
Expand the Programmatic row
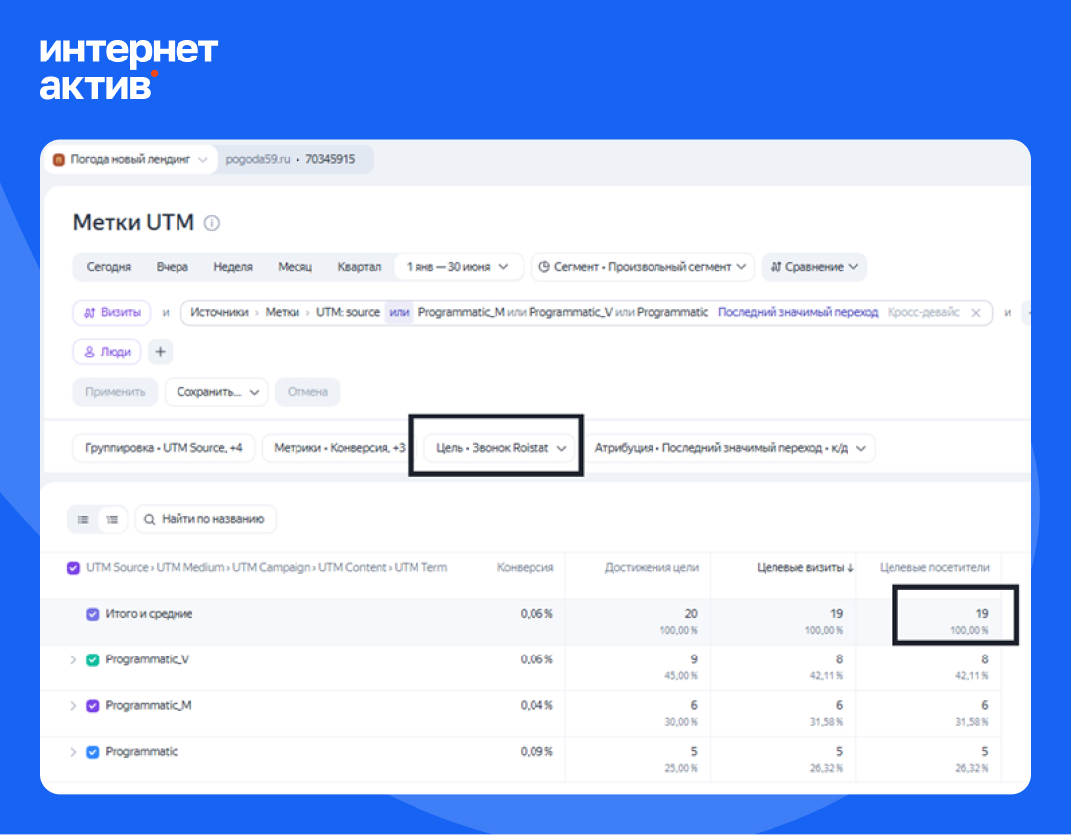(73, 752)
